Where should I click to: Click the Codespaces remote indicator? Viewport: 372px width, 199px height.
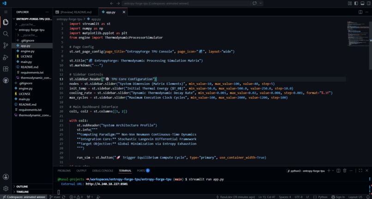tap(23, 197)
